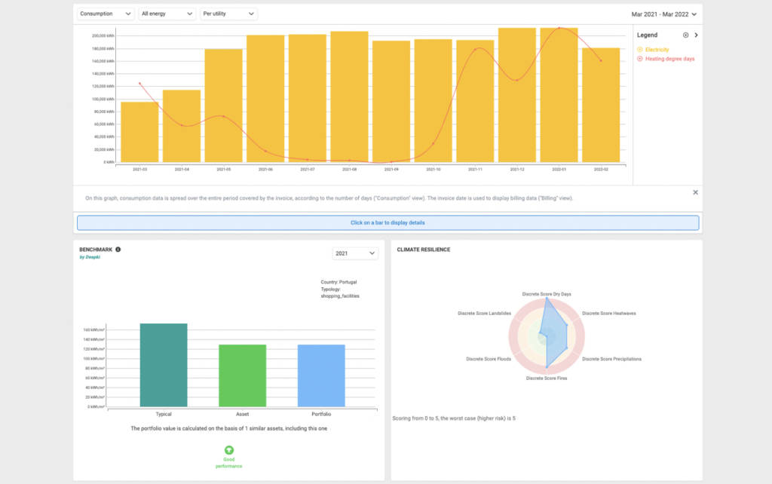Click 'Click on a bar to display details' banner
This screenshot has width=772, height=484.
tap(388, 222)
